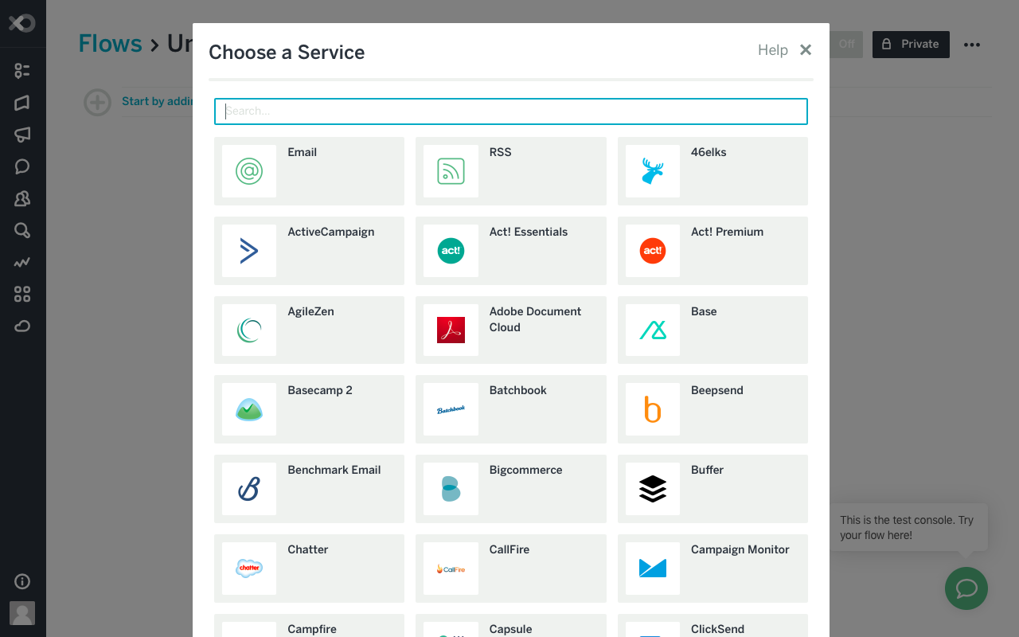Click the Beepsend orange b icon
This screenshot has width=1019, height=637.
coord(653,409)
